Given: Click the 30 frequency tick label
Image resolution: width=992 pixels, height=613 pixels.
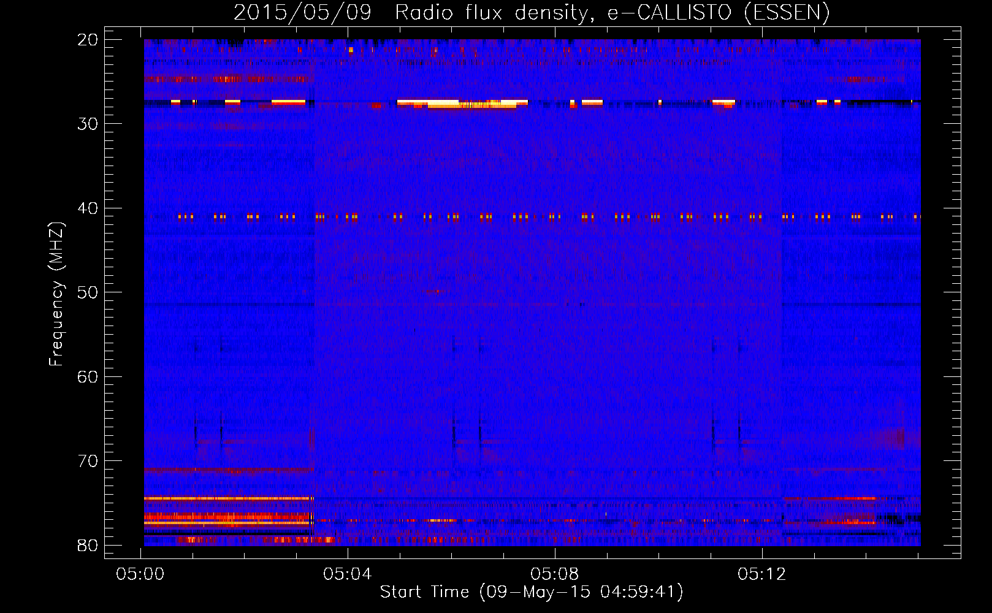Looking at the screenshot, I should pyautogui.click(x=88, y=124).
